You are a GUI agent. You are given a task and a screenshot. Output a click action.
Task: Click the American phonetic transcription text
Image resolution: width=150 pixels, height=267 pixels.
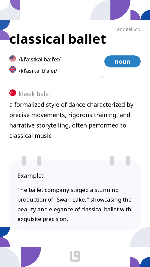point(39,60)
